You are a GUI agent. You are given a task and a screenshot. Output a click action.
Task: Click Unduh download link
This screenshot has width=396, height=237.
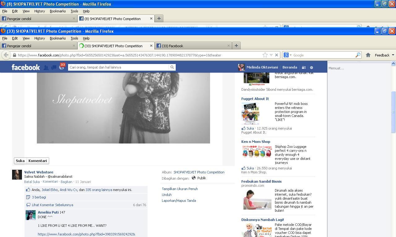[x=166, y=195]
